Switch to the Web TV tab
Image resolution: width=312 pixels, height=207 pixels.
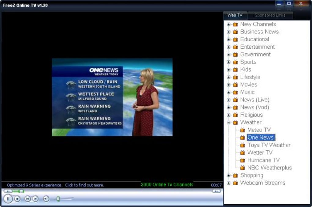click(x=235, y=15)
